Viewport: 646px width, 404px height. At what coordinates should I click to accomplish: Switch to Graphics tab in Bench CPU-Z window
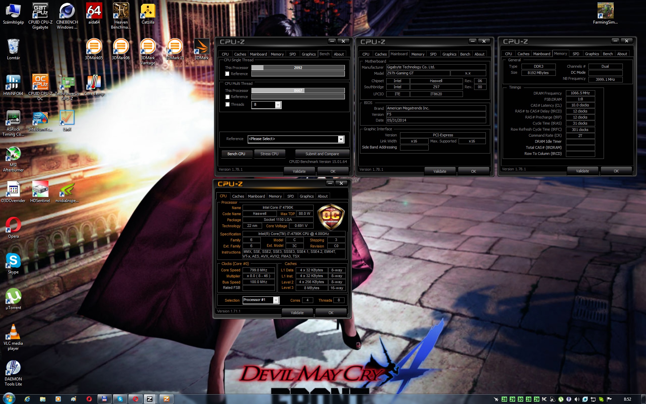309,54
